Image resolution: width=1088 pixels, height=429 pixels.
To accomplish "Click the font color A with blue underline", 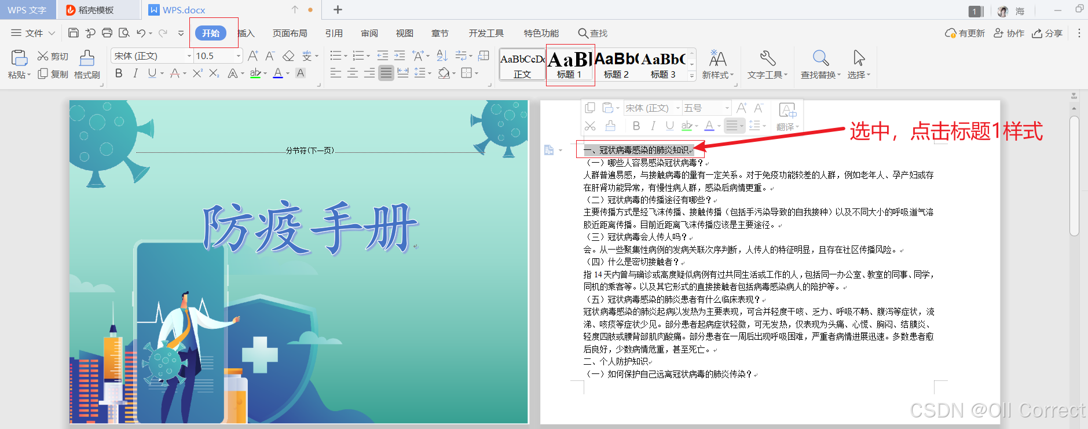I will (278, 73).
